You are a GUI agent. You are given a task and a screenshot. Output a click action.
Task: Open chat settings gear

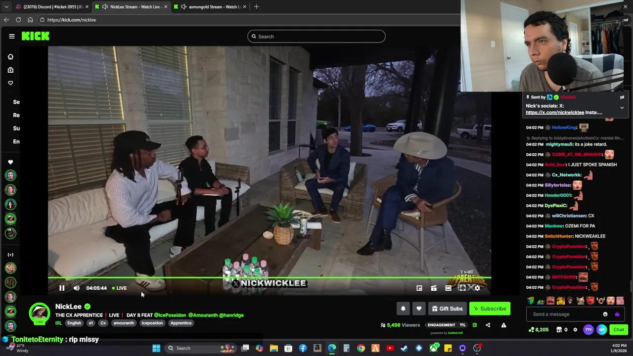tap(575, 330)
